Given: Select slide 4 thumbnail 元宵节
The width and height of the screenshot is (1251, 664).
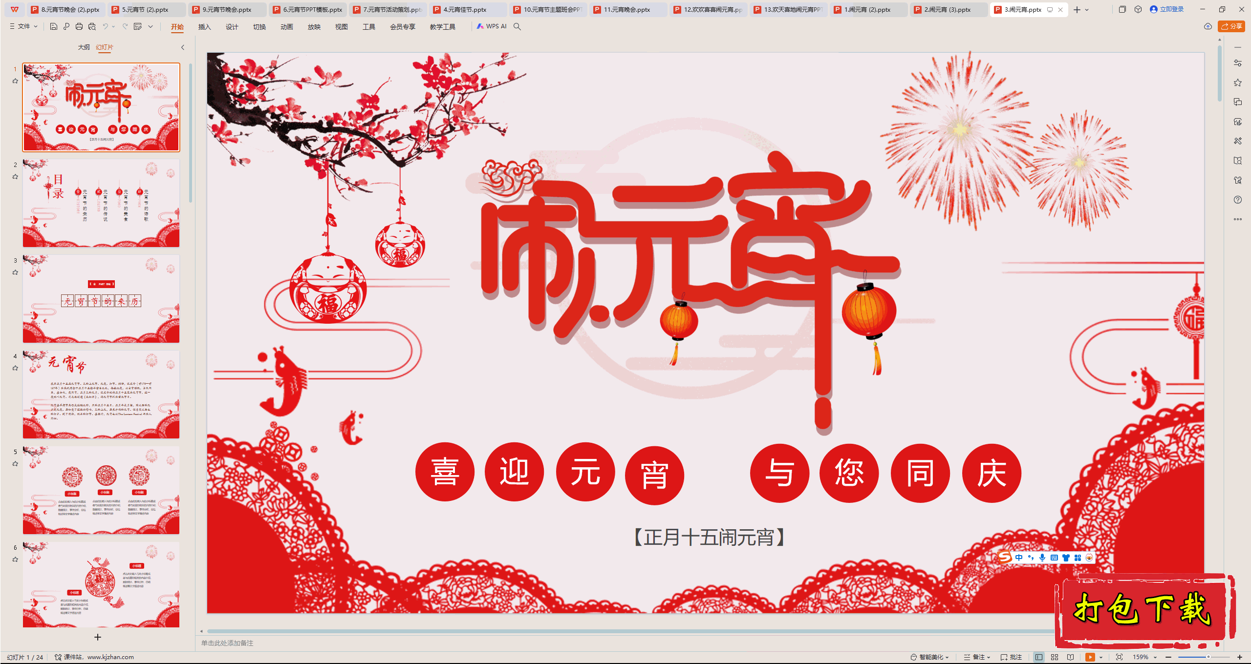Looking at the screenshot, I should [x=101, y=394].
